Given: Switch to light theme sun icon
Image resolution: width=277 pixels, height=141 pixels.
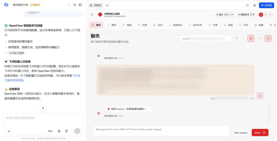Looking at the screenshot, I should (x=265, y=15).
